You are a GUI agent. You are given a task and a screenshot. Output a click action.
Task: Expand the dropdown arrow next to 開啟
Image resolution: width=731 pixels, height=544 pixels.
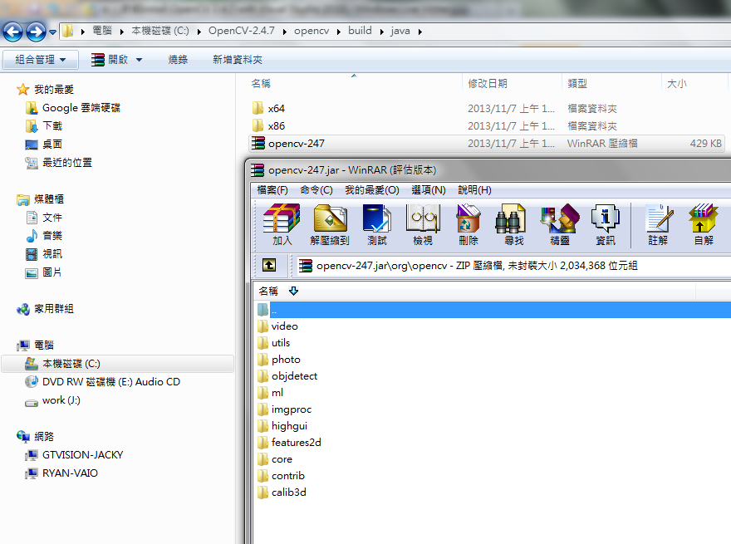139,60
